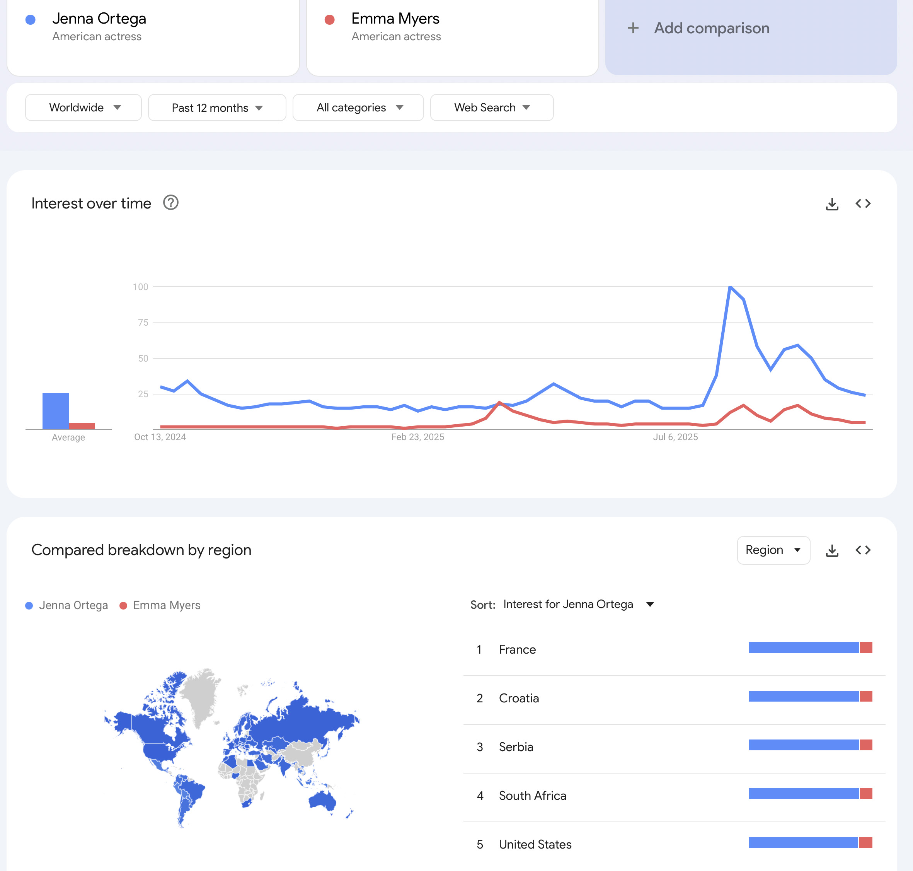Click the Average blue bar in the chart
The height and width of the screenshot is (871, 913).
pos(55,411)
